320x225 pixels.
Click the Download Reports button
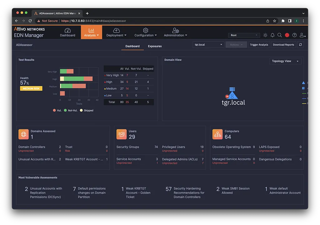(283, 44)
